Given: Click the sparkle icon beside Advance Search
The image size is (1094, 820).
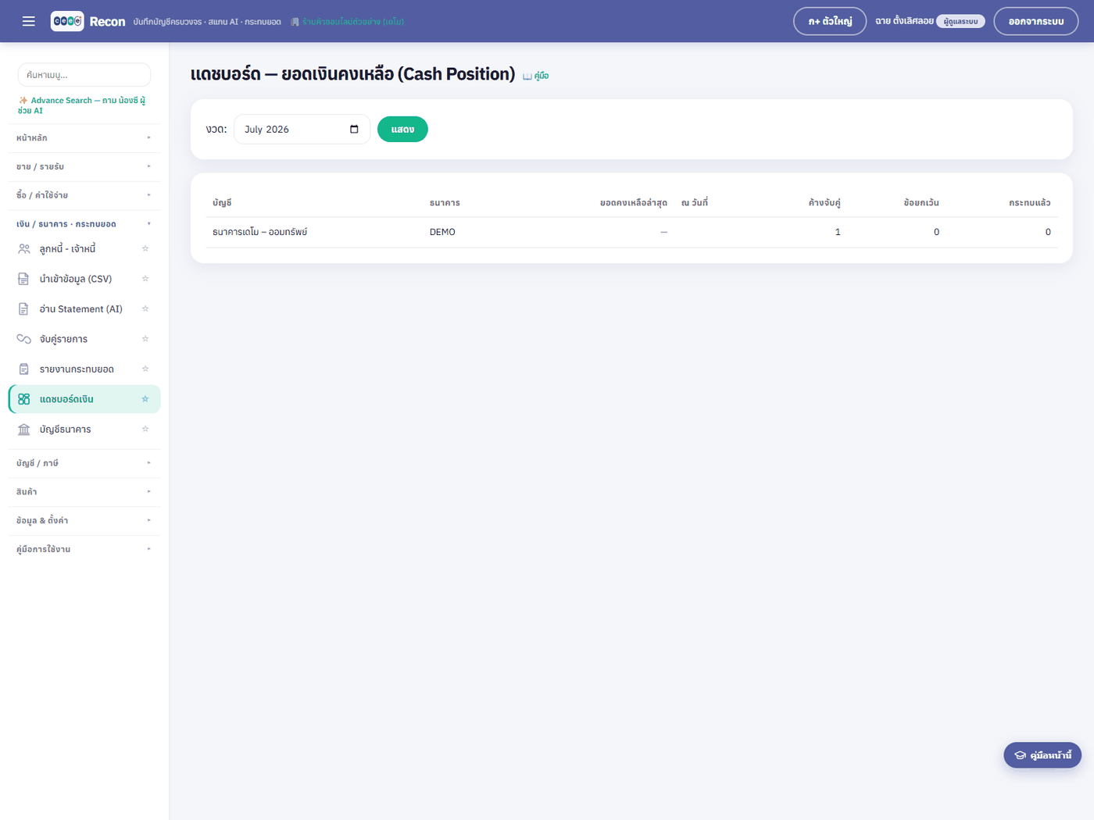Looking at the screenshot, I should pyautogui.click(x=23, y=100).
